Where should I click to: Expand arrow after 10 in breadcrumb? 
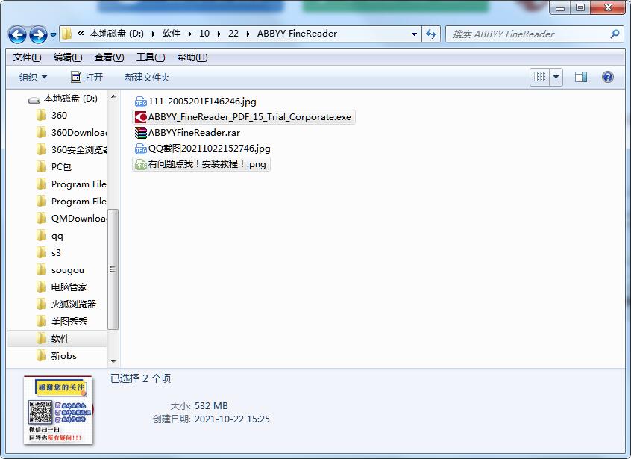[219, 34]
